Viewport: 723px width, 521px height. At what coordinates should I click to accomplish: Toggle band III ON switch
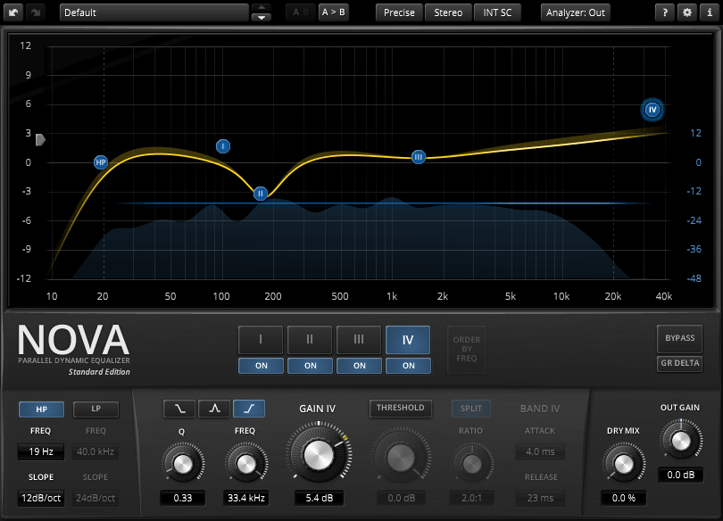click(x=359, y=366)
